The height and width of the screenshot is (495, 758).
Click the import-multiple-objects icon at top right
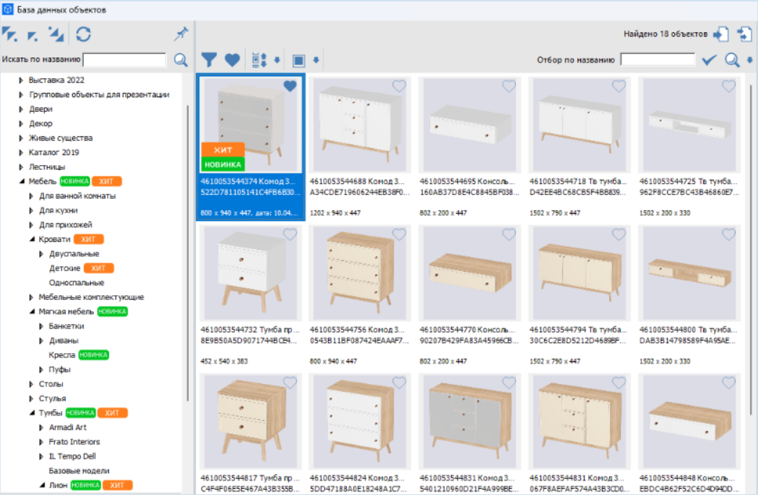[744, 34]
